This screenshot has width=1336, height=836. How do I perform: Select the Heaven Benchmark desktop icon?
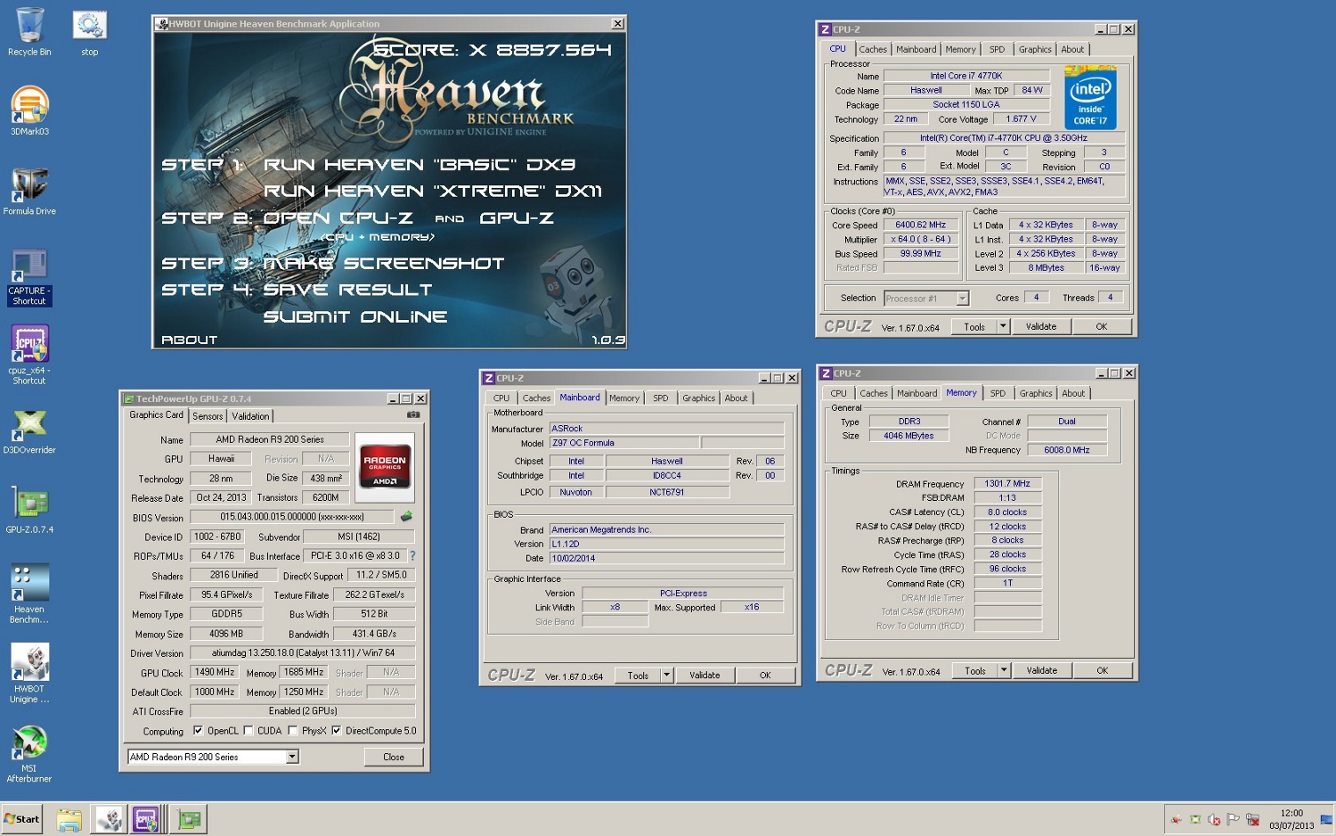(x=29, y=594)
